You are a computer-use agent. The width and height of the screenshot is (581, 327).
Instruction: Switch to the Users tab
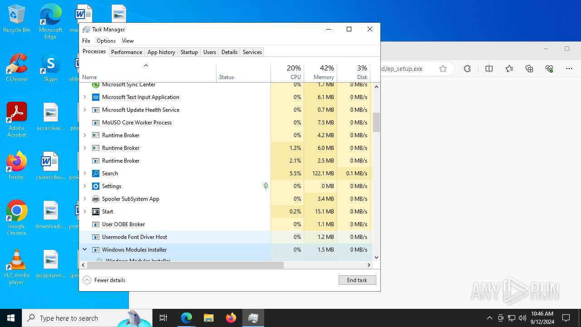pyautogui.click(x=210, y=52)
